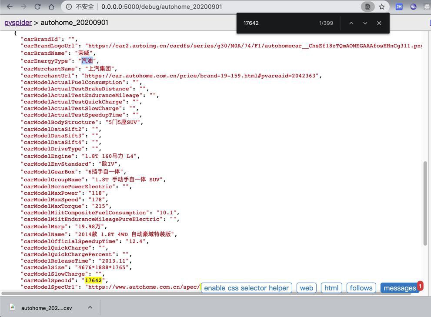The height and width of the screenshot is (317, 431).
Task: Switch to the web tab
Action: coord(307,288)
